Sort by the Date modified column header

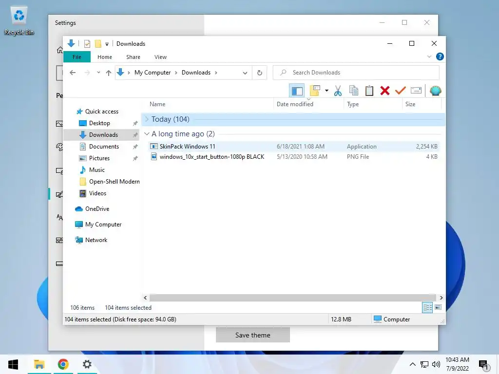point(295,104)
